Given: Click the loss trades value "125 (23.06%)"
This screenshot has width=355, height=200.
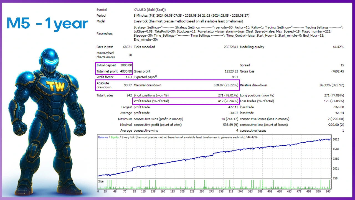Looking at the screenshot, I should click(334, 101).
